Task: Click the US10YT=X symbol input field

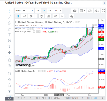Action: click(22, 11)
